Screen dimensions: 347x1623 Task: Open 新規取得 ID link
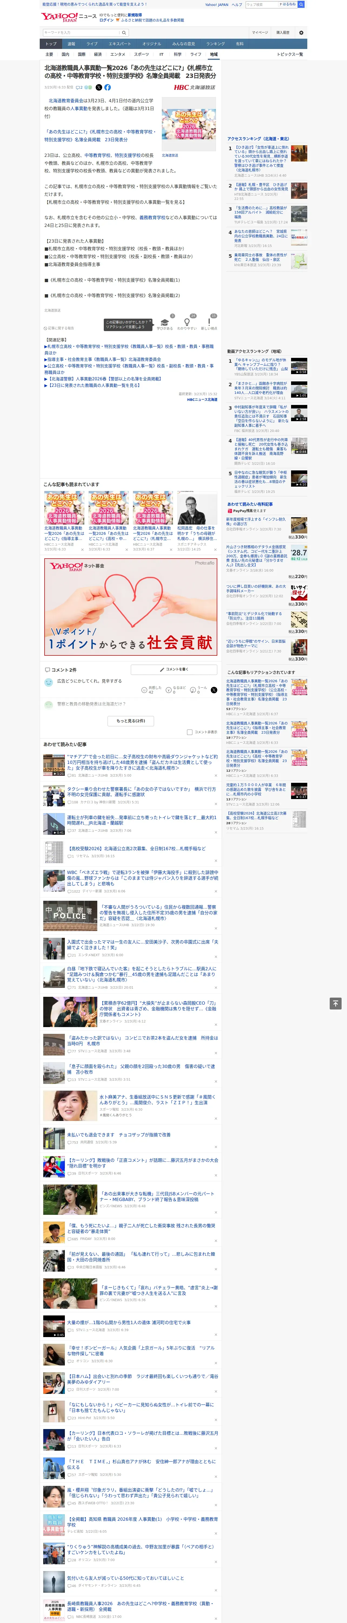[135, 15]
